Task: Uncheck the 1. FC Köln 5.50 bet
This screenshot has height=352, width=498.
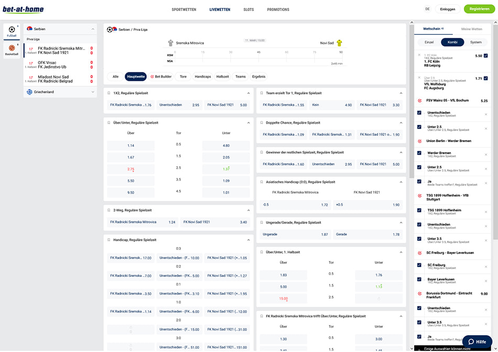Action: [485, 56]
